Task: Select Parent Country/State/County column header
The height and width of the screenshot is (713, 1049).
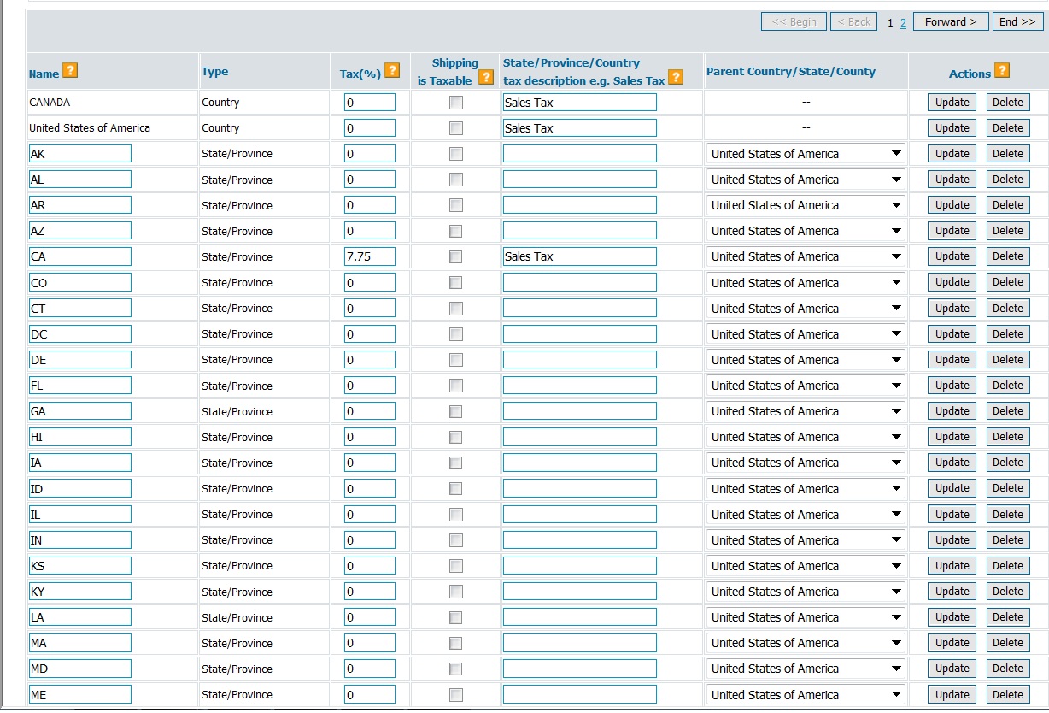Action: point(791,72)
